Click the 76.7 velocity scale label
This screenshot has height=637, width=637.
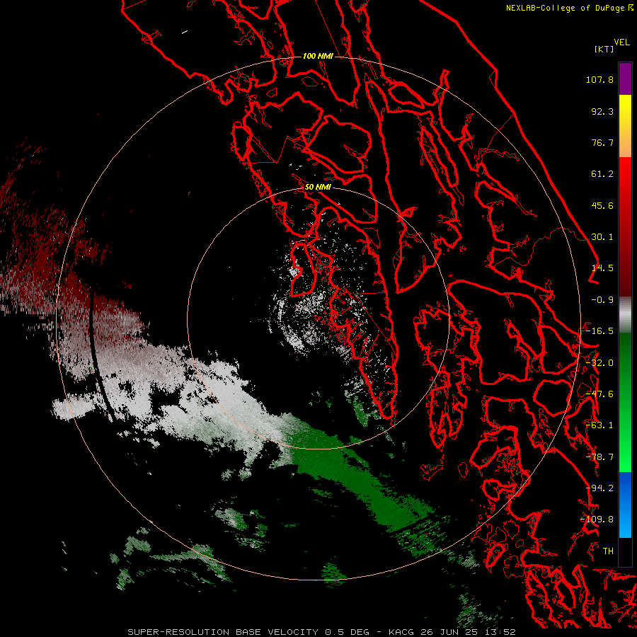602,142
